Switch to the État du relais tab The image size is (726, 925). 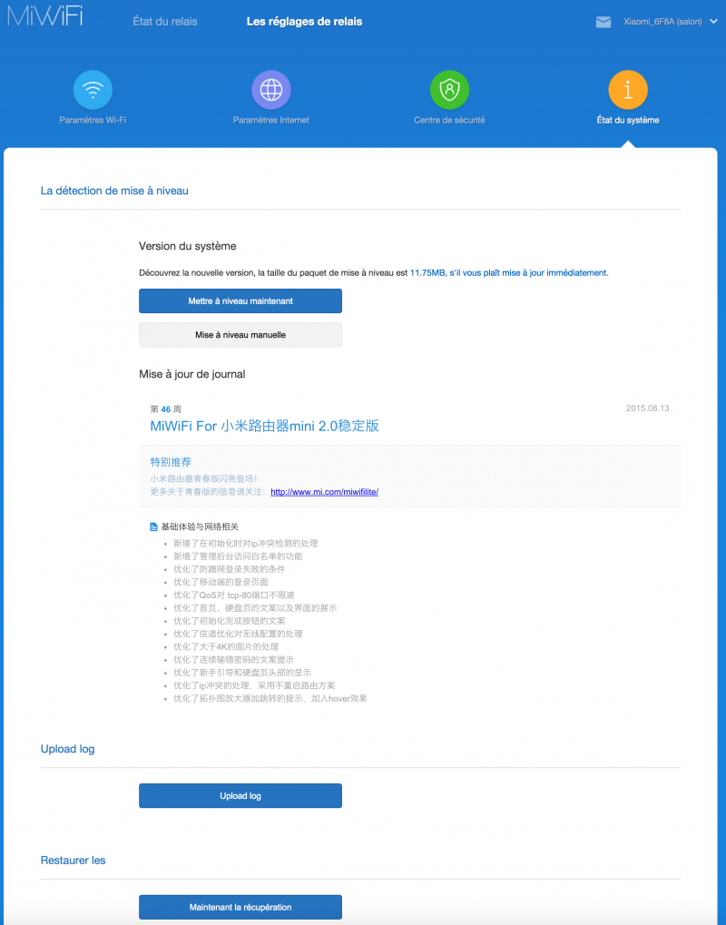click(x=165, y=22)
